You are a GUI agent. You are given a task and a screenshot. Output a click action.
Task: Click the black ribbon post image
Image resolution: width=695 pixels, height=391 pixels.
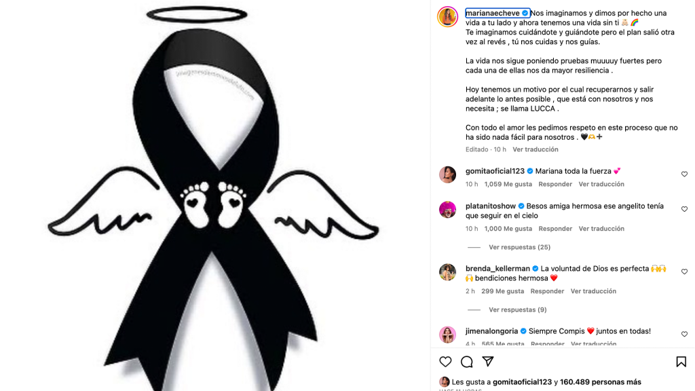214,195
